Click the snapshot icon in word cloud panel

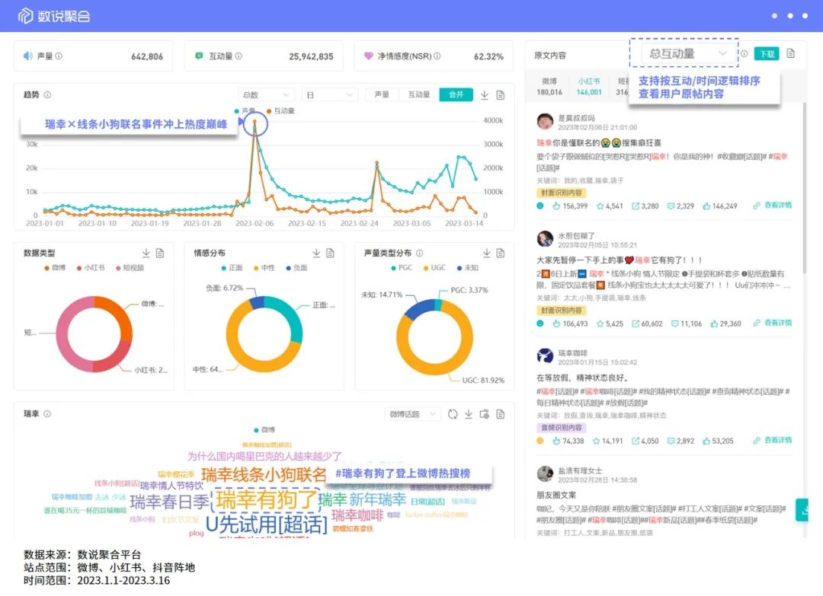[485, 414]
